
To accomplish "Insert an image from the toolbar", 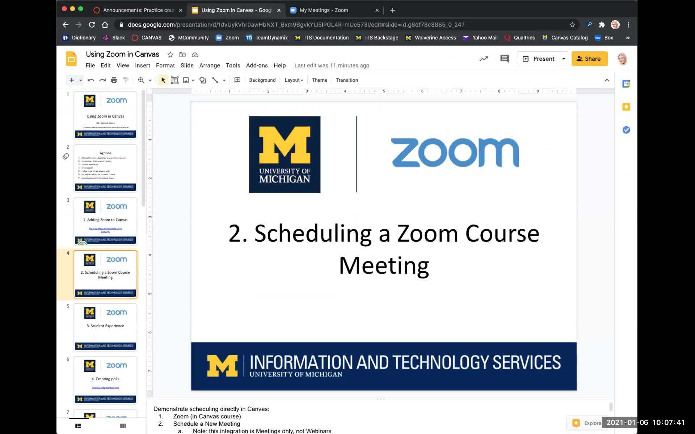I will 186,80.
